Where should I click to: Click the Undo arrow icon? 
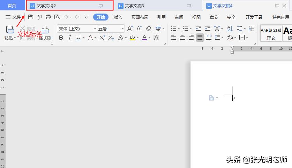[66, 17]
